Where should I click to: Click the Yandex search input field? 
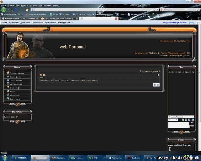pyautogui.click(x=181, y=10)
